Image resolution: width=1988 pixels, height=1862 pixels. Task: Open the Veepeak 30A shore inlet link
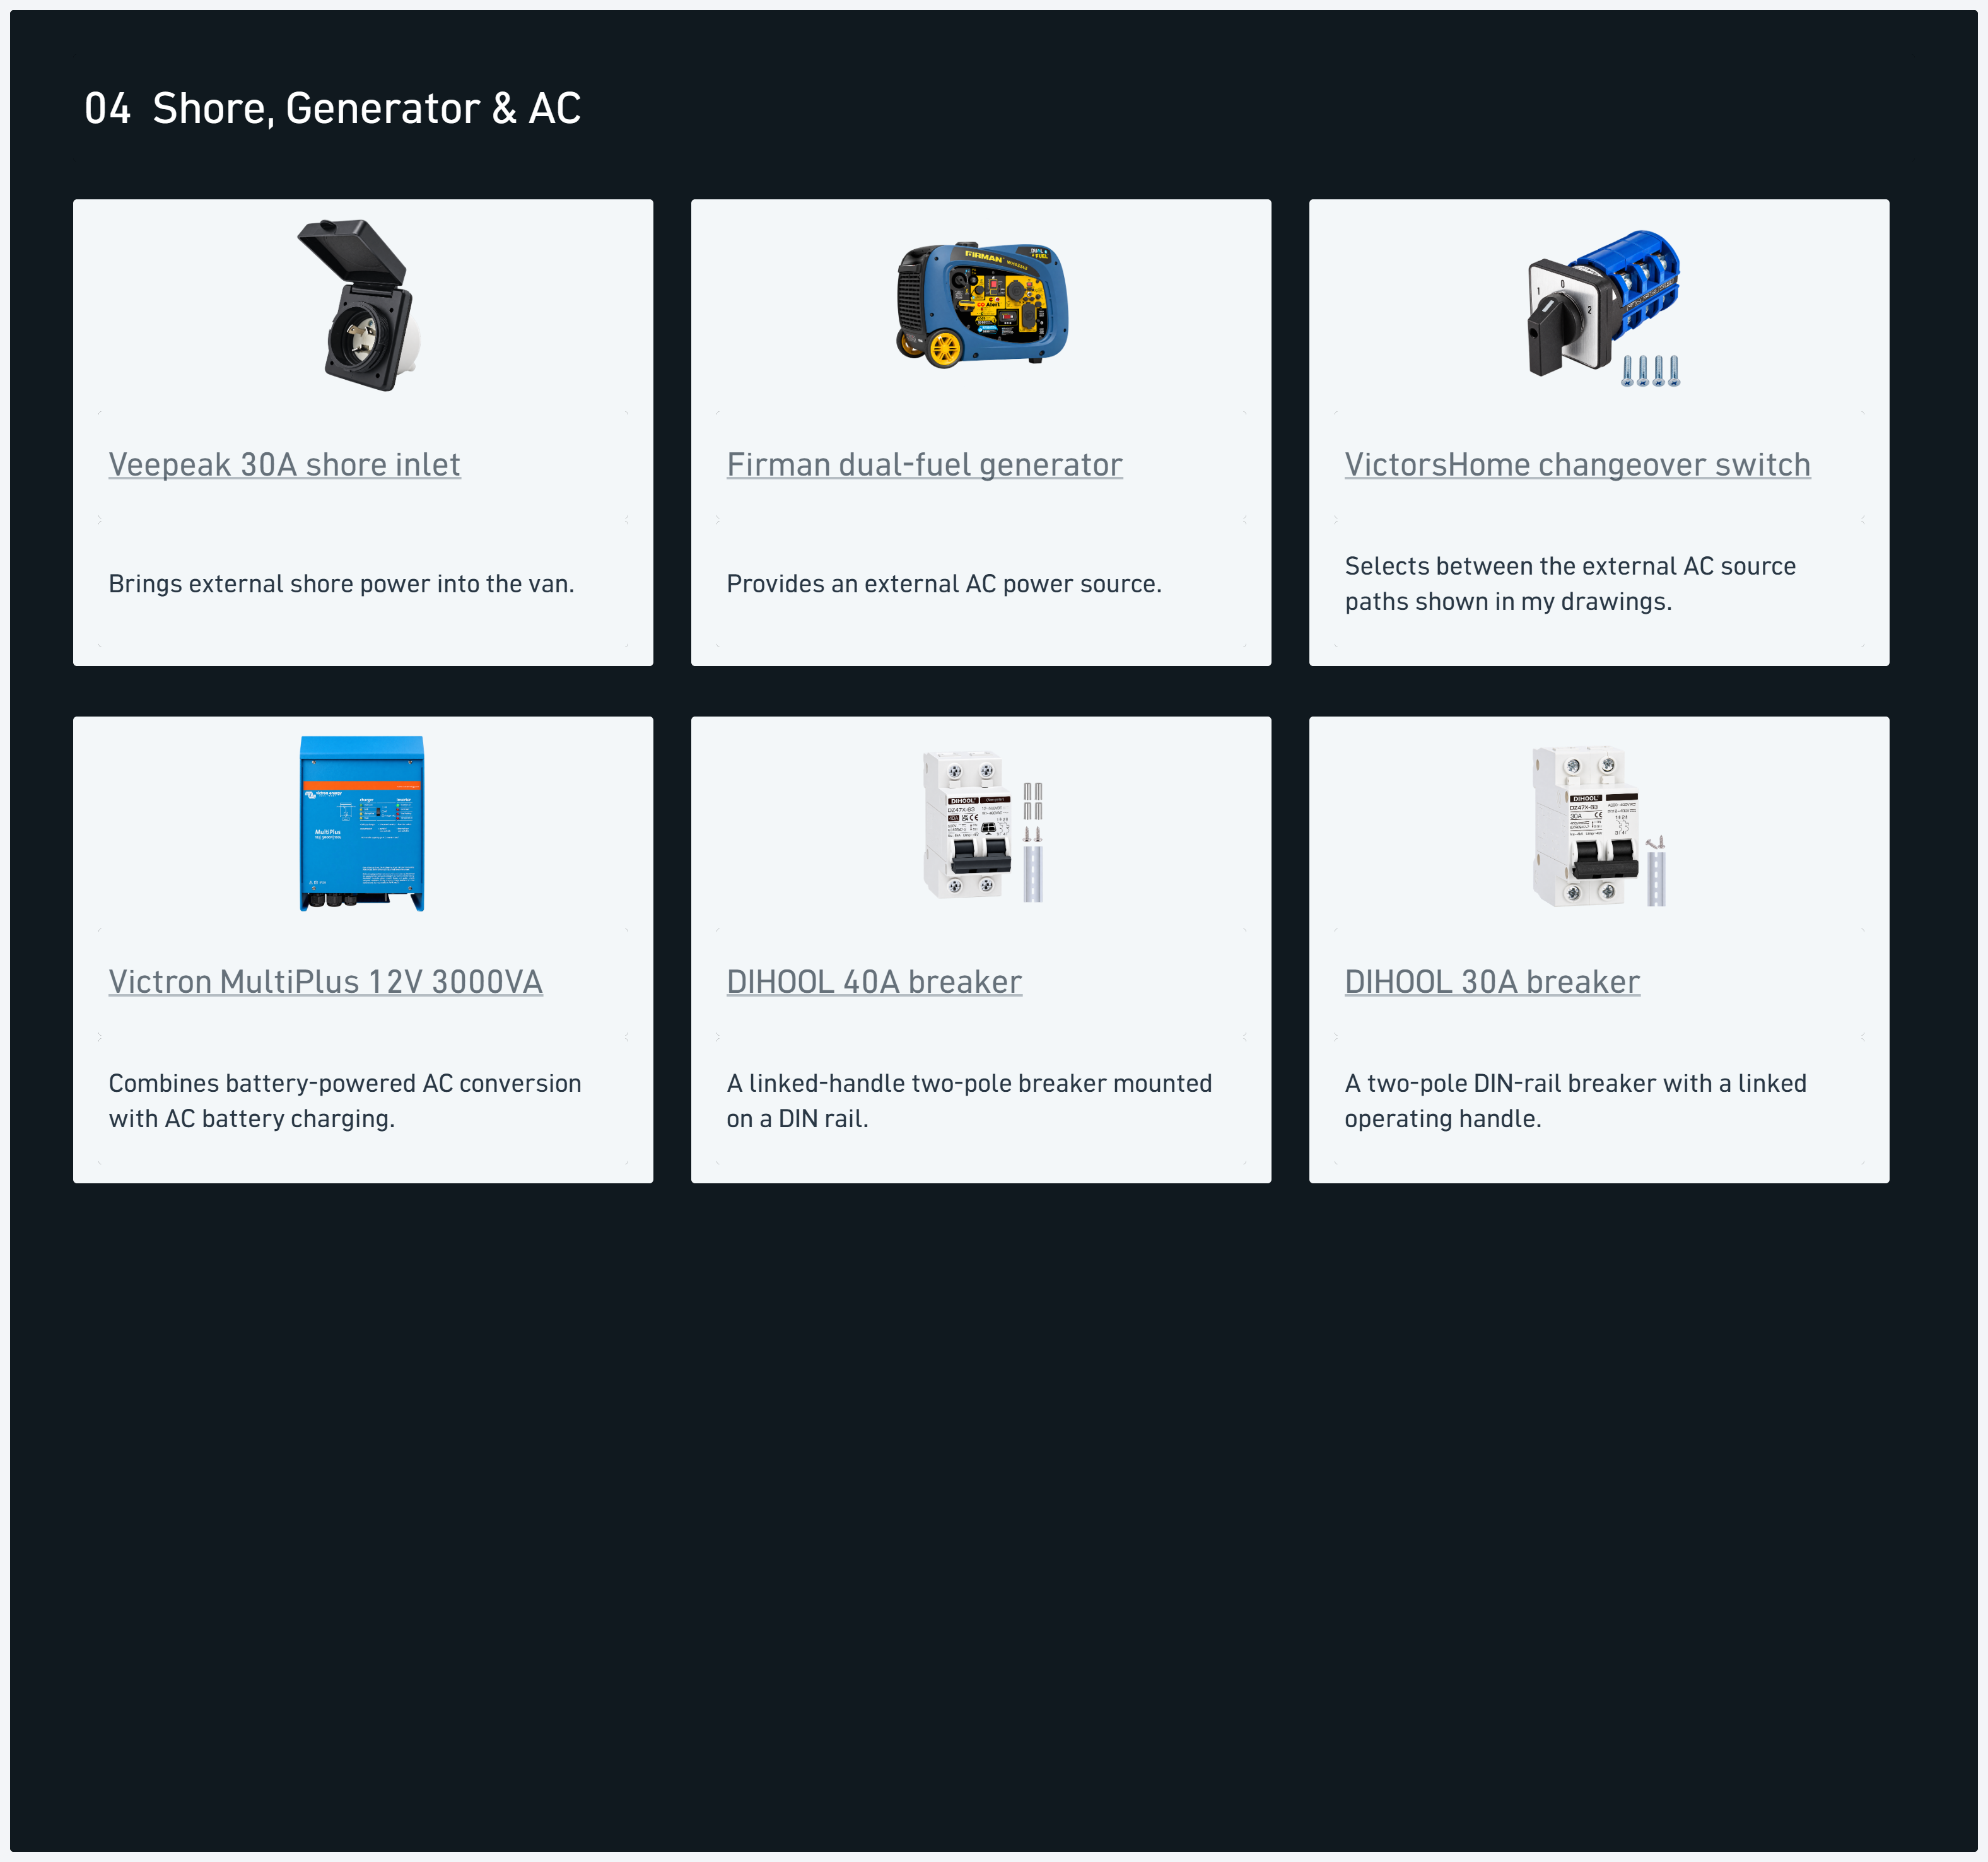pyautogui.click(x=284, y=465)
